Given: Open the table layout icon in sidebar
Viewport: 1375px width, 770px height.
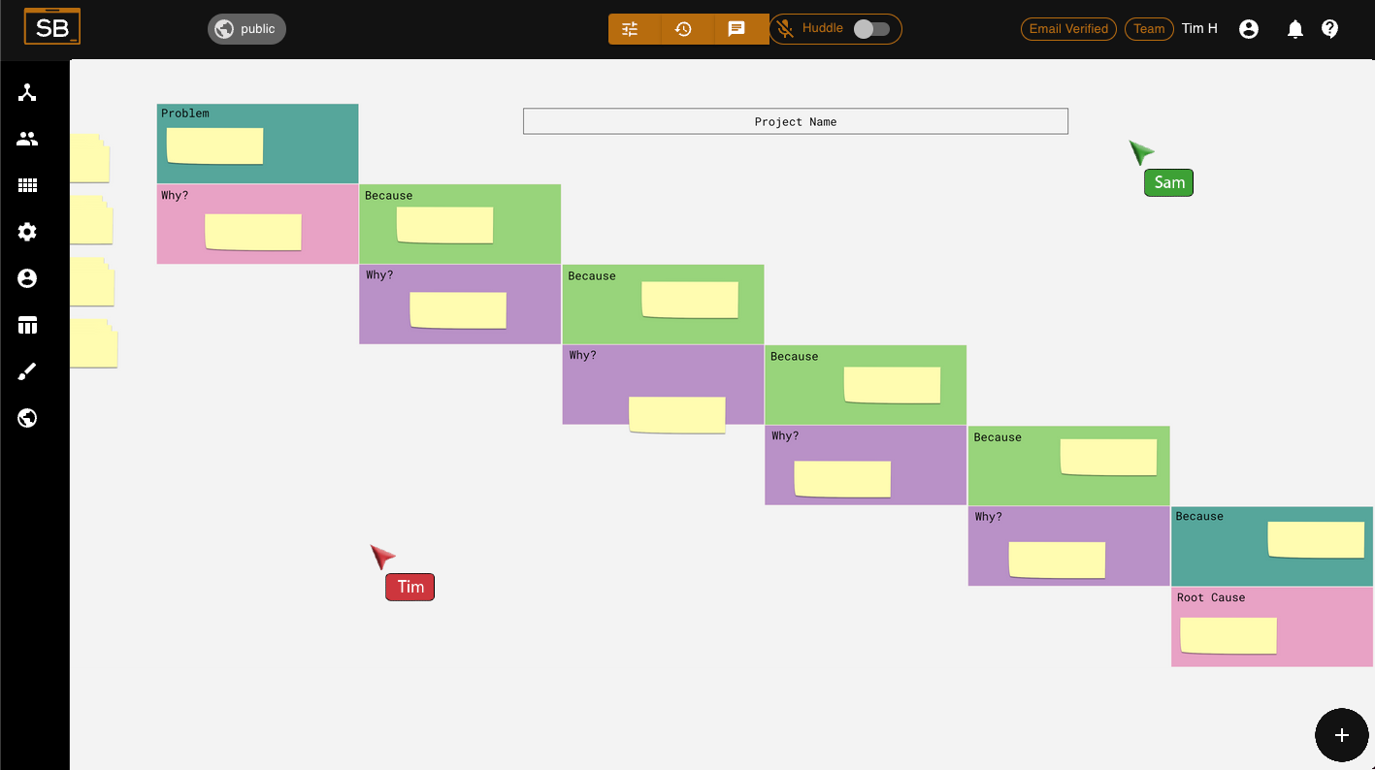Looking at the screenshot, I should pos(27,325).
